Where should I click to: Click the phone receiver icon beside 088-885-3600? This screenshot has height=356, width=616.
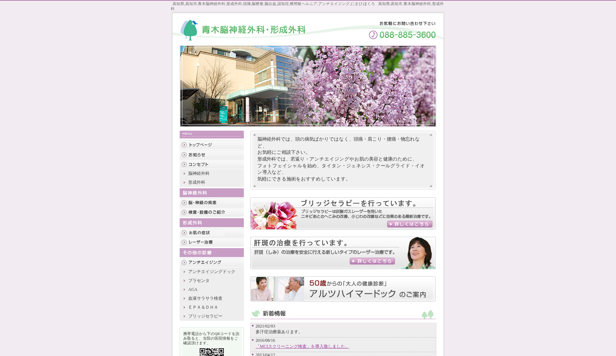(x=373, y=35)
